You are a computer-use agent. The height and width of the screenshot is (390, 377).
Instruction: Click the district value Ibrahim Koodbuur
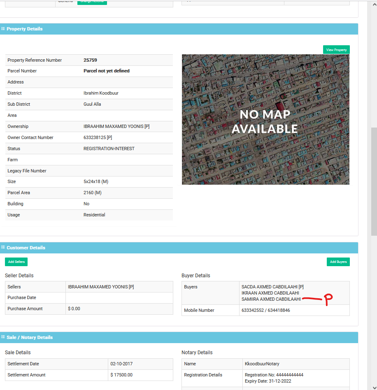click(101, 93)
